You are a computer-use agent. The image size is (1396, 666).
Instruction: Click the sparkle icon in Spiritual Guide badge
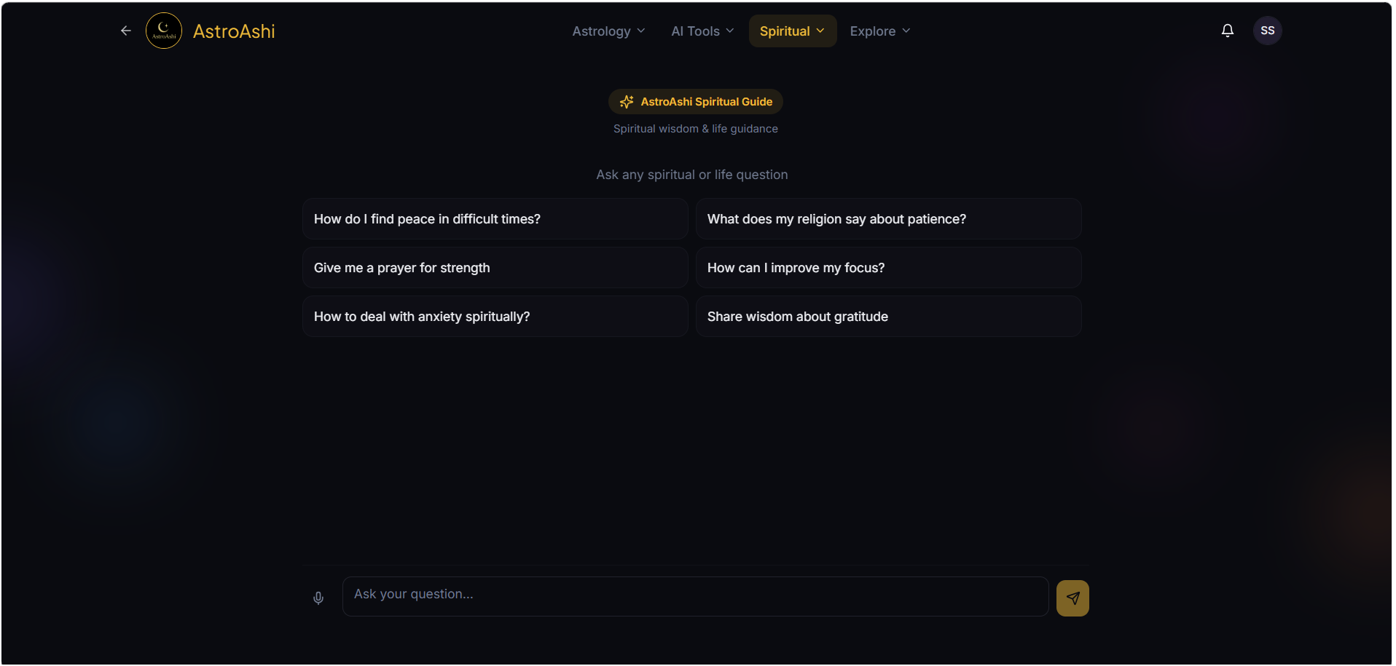coord(627,102)
